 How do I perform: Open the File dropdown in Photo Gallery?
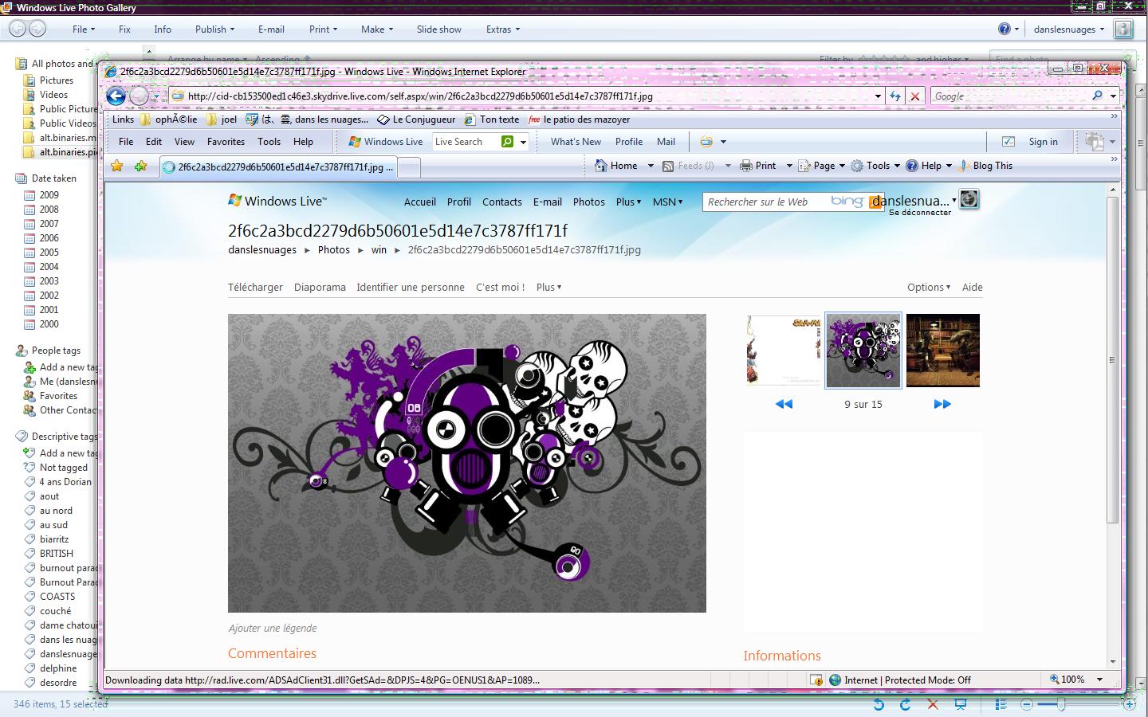coord(84,29)
